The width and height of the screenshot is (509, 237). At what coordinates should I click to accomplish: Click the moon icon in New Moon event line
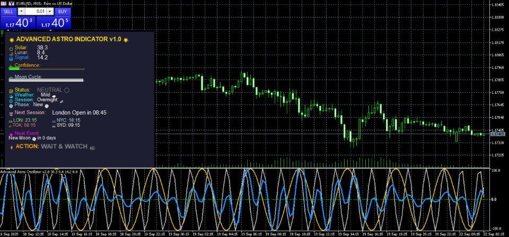point(34,138)
